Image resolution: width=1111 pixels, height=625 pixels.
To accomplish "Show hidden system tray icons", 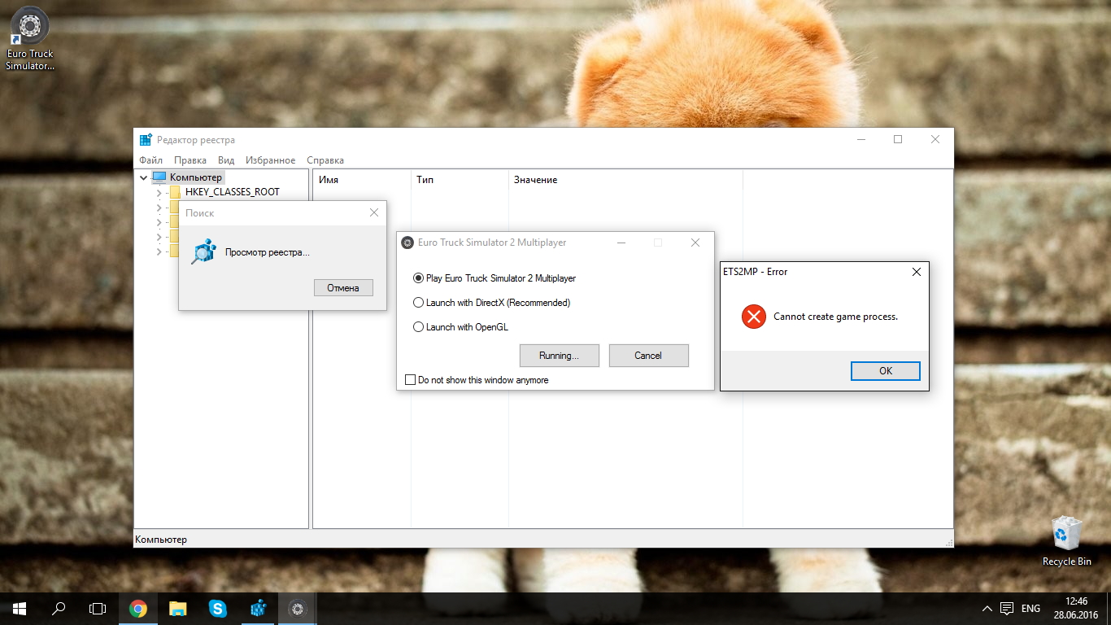I will [x=987, y=608].
